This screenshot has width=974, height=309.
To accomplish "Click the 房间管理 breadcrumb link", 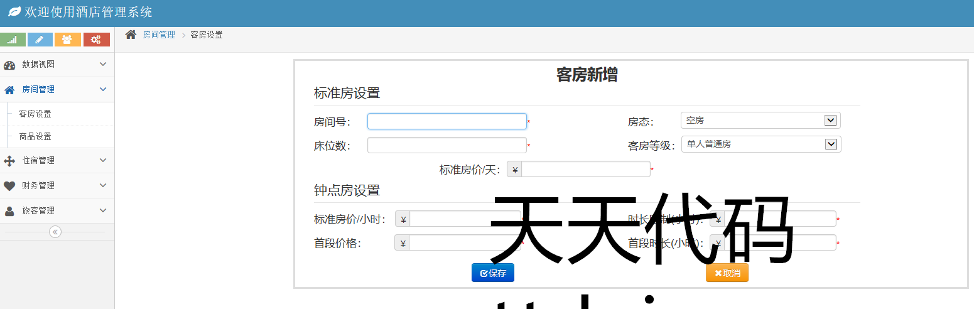I will 159,35.
